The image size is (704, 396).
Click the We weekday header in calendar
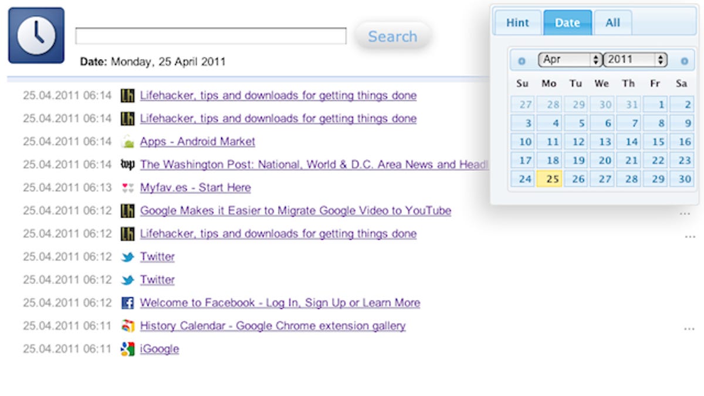[602, 84]
